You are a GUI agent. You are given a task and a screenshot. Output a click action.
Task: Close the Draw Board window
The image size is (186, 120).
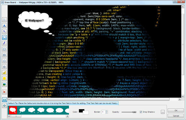182,2
